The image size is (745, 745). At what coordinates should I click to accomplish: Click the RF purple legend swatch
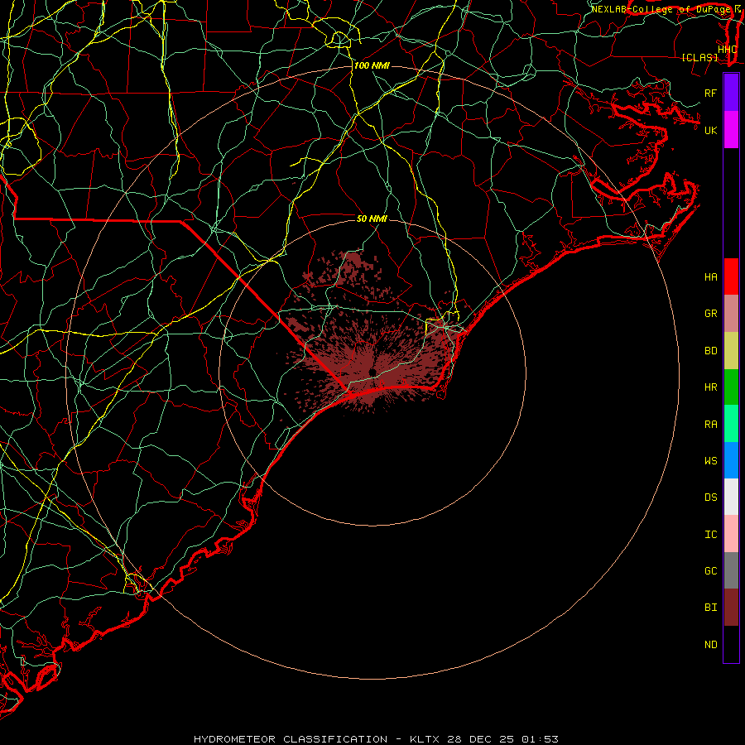pyautogui.click(x=731, y=93)
